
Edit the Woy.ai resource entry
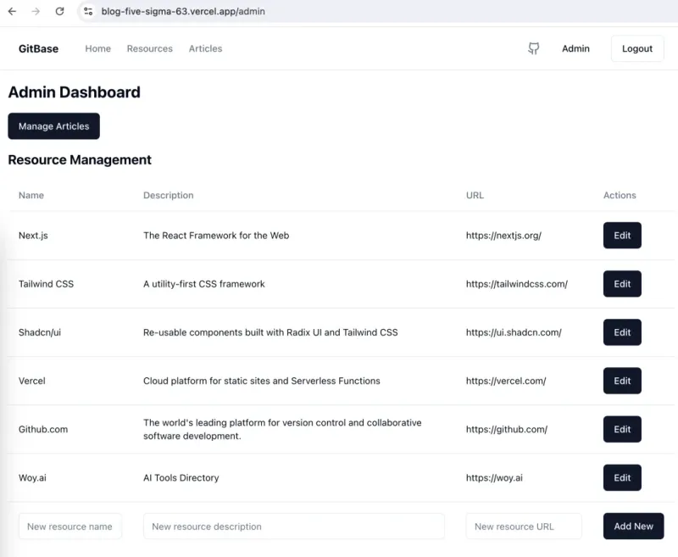click(x=622, y=477)
